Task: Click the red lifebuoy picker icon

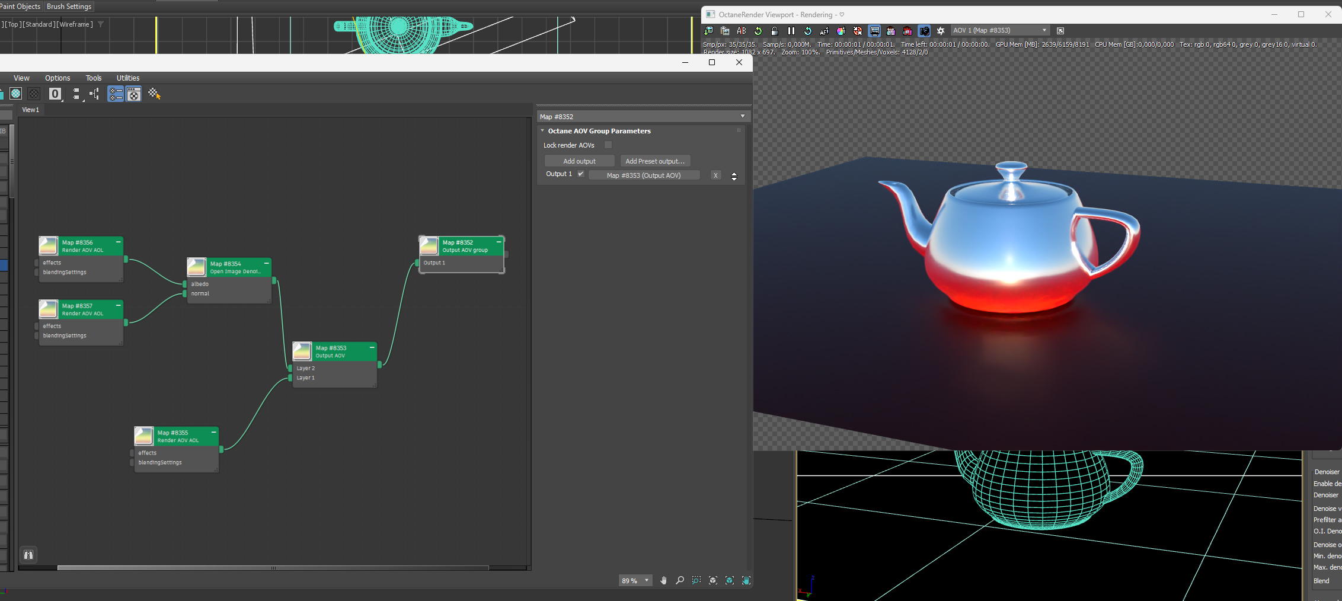Action: click(858, 31)
